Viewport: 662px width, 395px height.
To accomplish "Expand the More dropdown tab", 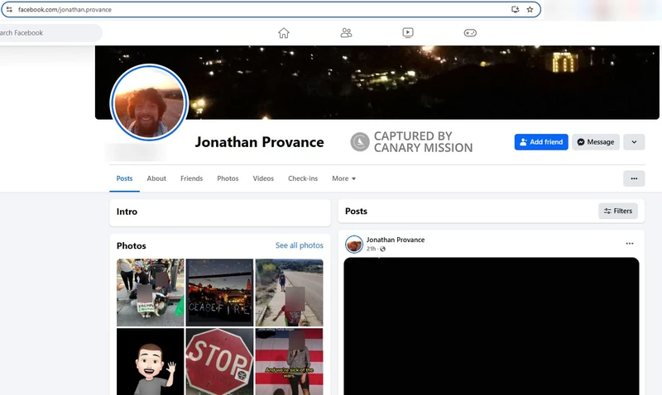I will pyautogui.click(x=343, y=178).
